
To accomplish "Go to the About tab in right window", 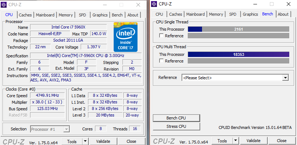I will [x=283, y=14].
